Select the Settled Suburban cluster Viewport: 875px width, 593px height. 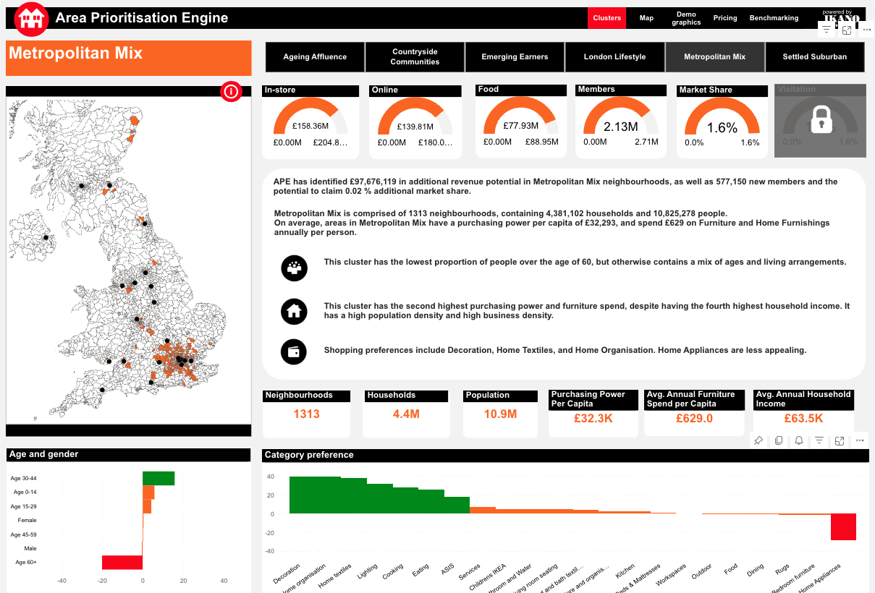click(814, 56)
